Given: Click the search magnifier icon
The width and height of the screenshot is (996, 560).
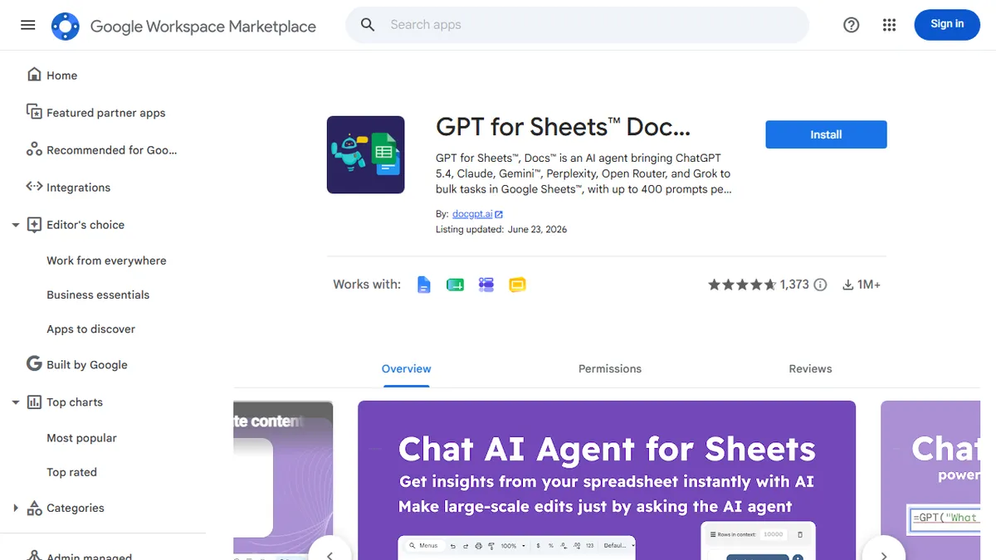Looking at the screenshot, I should [368, 25].
